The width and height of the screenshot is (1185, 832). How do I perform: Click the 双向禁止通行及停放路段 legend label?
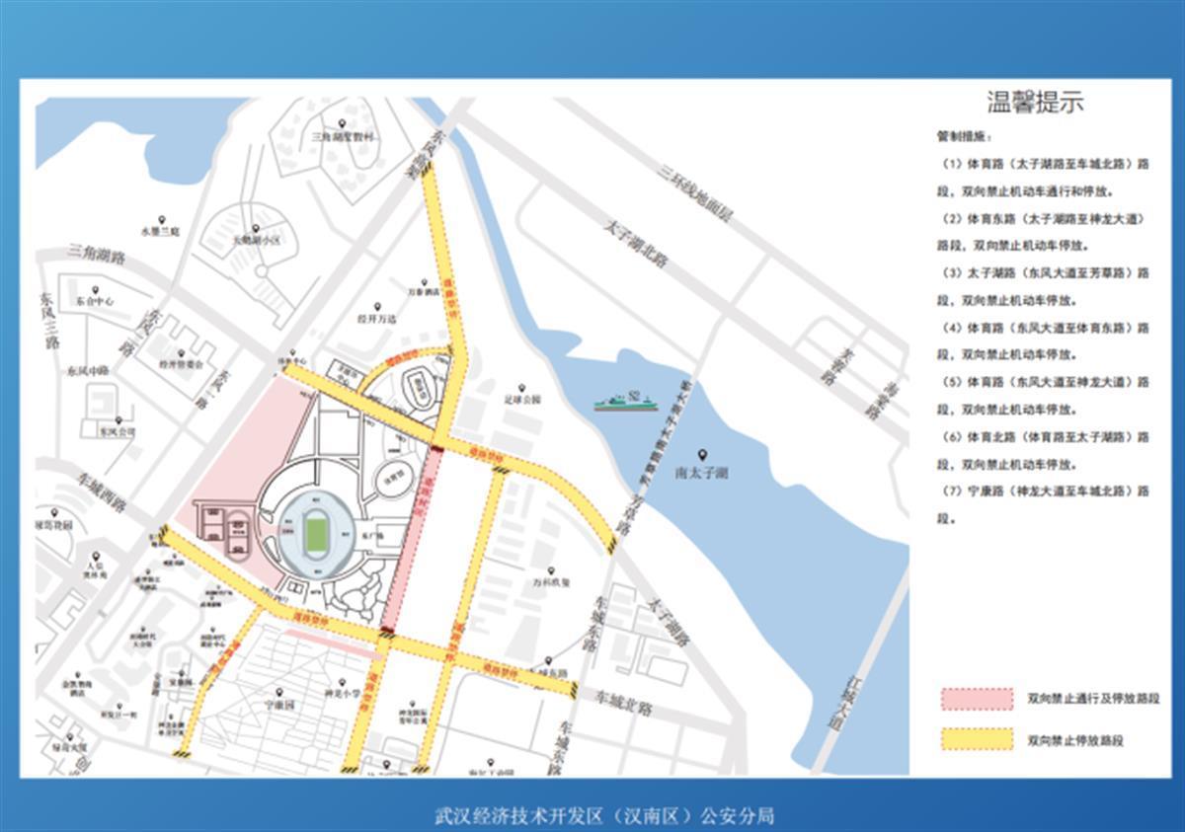tap(1085, 700)
